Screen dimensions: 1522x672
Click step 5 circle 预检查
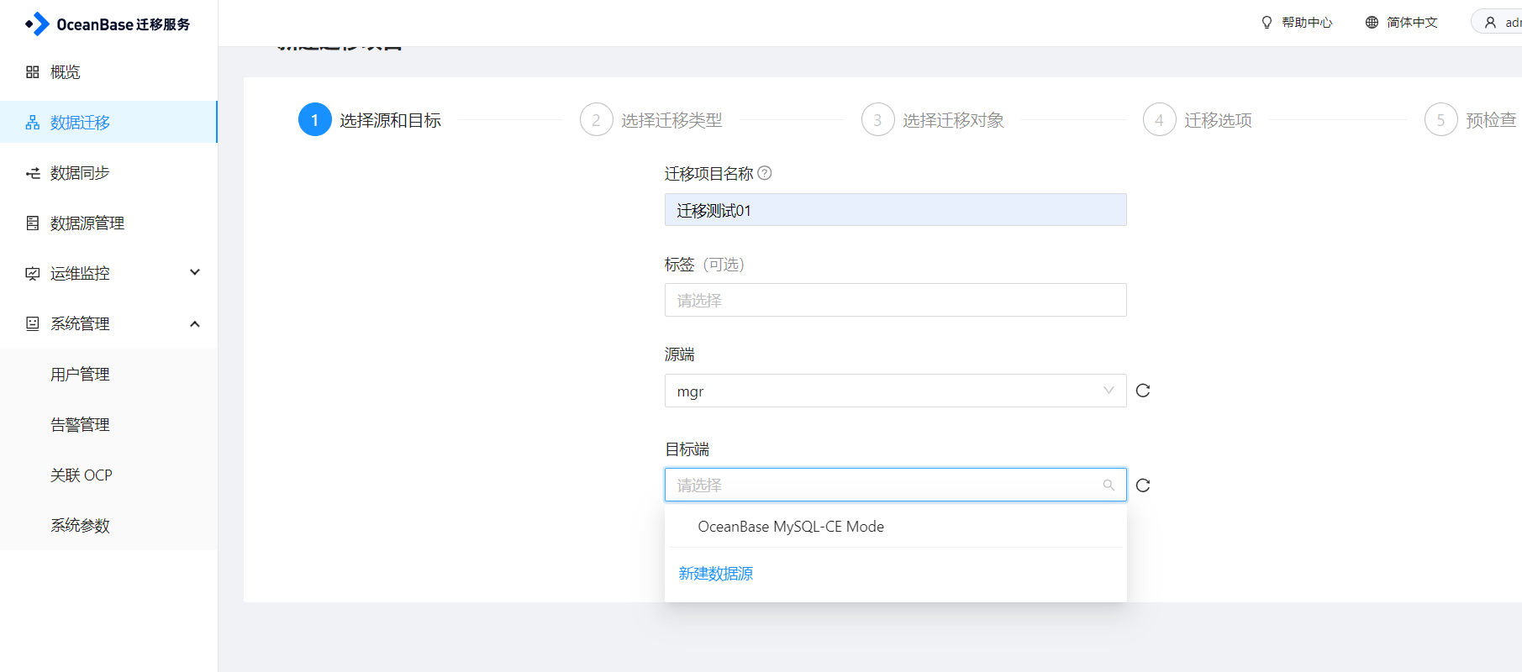(1441, 120)
